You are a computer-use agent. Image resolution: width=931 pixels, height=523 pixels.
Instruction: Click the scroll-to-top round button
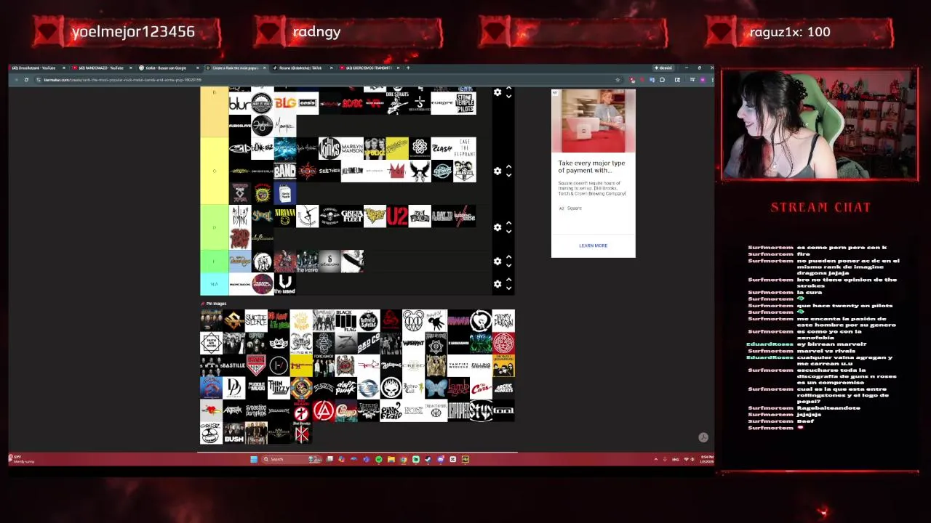pyautogui.click(x=703, y=437)
